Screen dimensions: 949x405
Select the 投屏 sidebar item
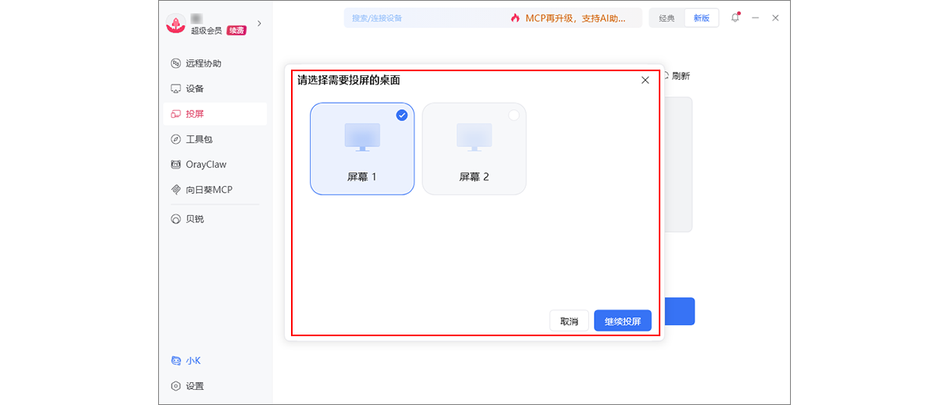(215, 114)
